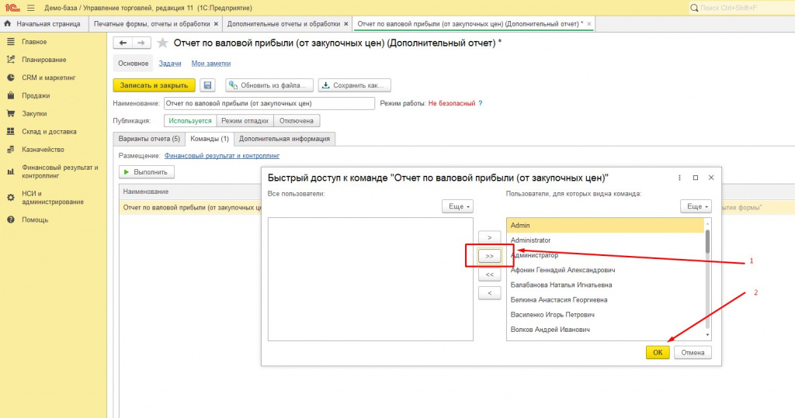Open Варианты отчета (5) tab

[x=149, y=139]
